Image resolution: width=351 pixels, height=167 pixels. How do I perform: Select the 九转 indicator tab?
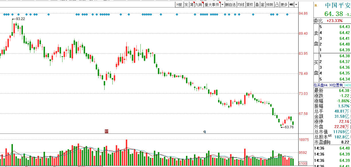(199, 5)
